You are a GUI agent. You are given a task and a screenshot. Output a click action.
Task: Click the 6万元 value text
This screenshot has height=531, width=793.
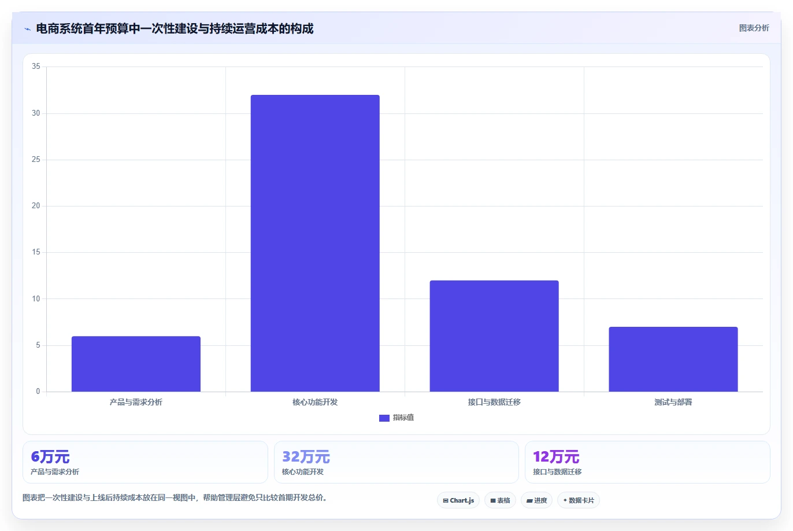pos(50,457)
